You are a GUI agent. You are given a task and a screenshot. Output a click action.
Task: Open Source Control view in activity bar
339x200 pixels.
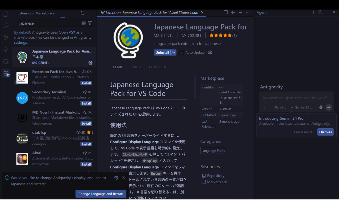tap(6, 38)
